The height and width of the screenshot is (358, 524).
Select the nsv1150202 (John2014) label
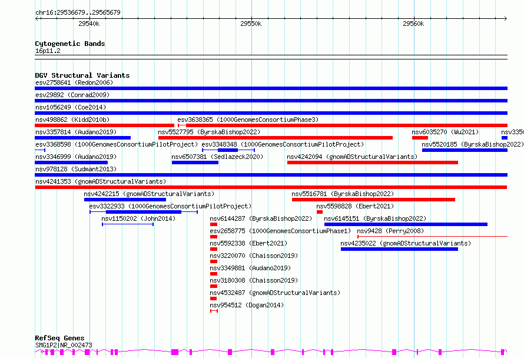click(138, 218)
